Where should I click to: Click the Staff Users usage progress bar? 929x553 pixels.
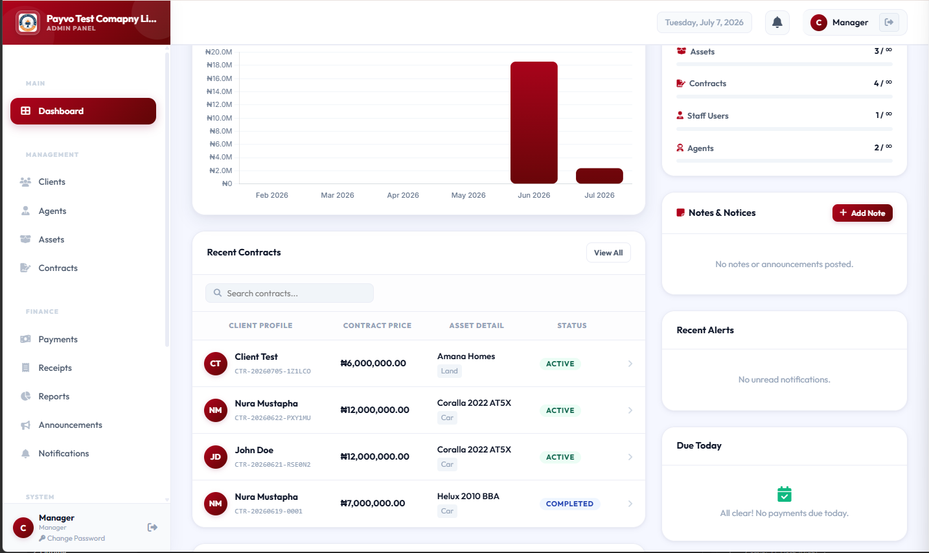784,129
